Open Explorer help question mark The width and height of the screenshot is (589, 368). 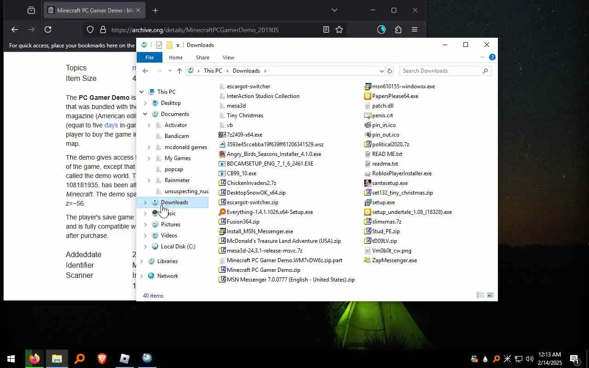pyautogui.click(x=492, y=57)
